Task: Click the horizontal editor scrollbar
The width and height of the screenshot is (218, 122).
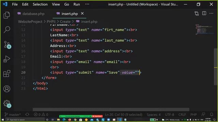Action: tap(111, 109)
